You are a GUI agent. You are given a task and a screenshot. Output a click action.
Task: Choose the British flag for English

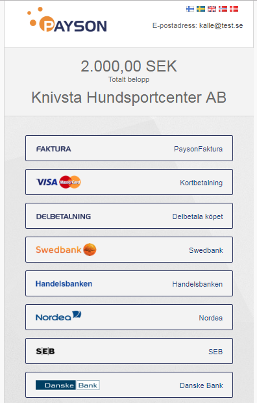click(212, 9)
